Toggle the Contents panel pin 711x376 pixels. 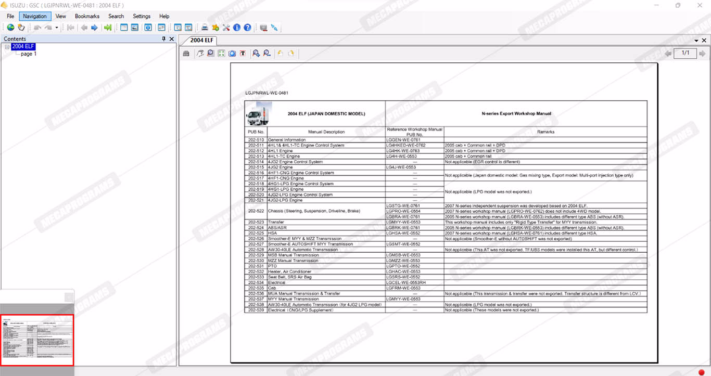(164, 39)
